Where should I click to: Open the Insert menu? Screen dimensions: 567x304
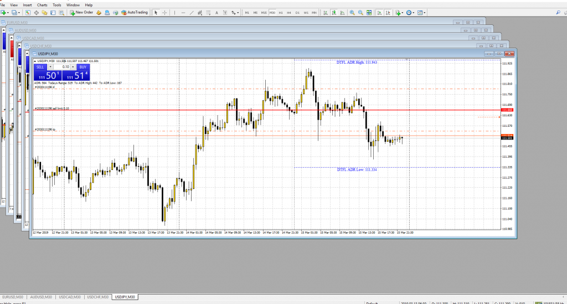[x=27, y=5]
